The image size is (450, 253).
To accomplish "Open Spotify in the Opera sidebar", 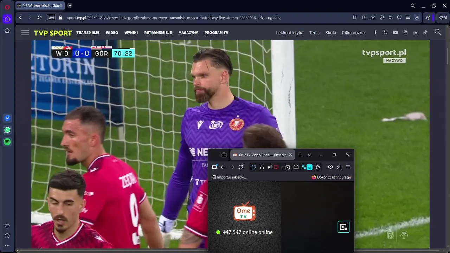I will pos(7,142).
